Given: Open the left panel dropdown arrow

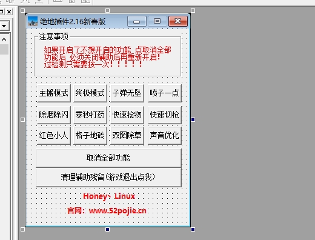Looking at the screenshot, I should tap(4, 26).
